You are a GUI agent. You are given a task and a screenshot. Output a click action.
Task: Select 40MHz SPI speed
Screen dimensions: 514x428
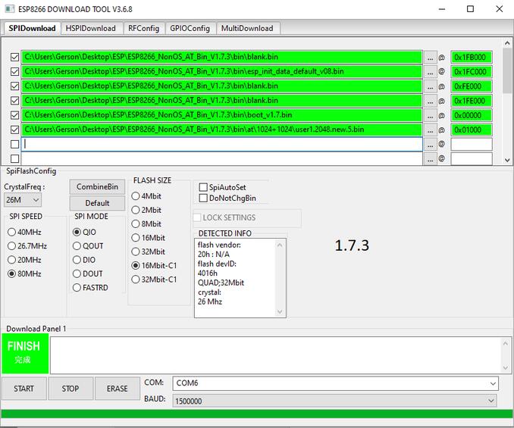tap(12, 233)
